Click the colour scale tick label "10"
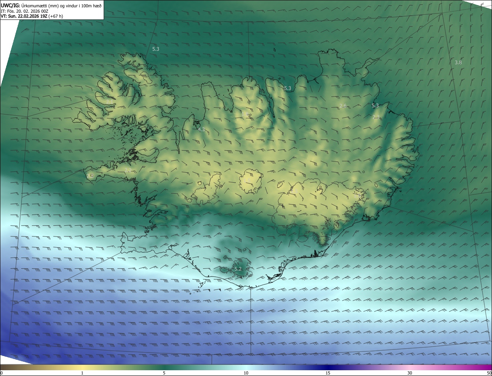Image resolution: width=492 pixels, height=376 pixels. point(246,373)
